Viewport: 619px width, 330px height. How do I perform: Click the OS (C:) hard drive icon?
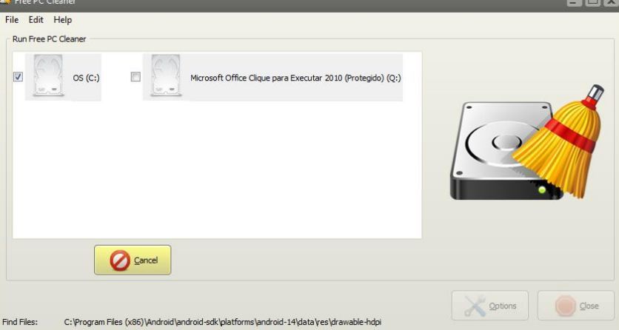pos(48,76)
